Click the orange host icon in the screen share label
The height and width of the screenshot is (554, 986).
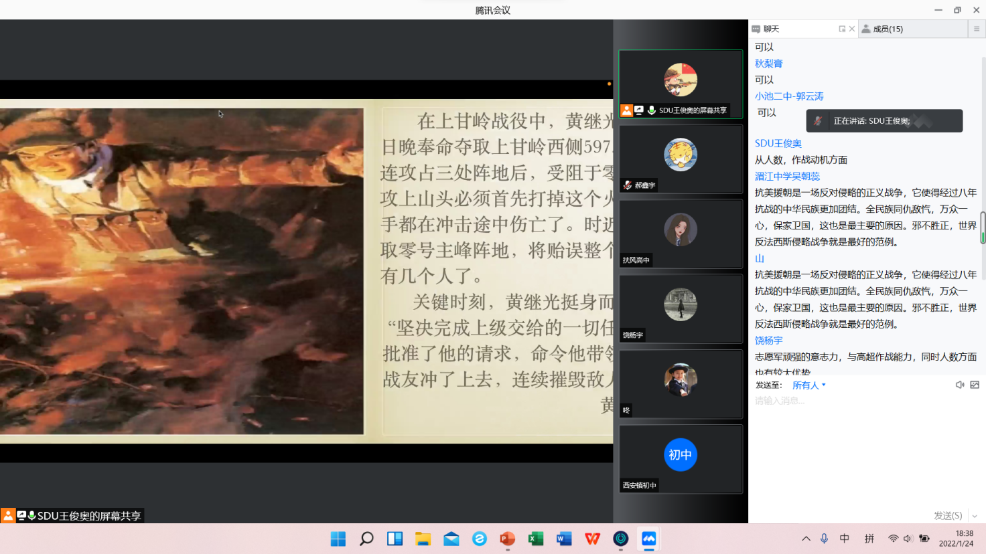[x=7, y=515]
